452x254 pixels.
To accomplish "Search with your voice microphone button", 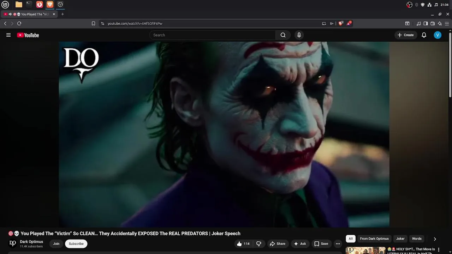I will click(x=299, y=35).
